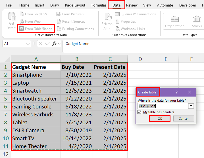
Task: Open Existing Connections
Action: (x=76, y=29)
